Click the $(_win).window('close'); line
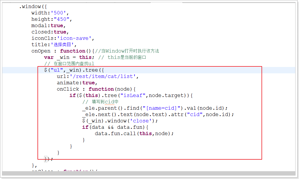 tap(120, 121)
